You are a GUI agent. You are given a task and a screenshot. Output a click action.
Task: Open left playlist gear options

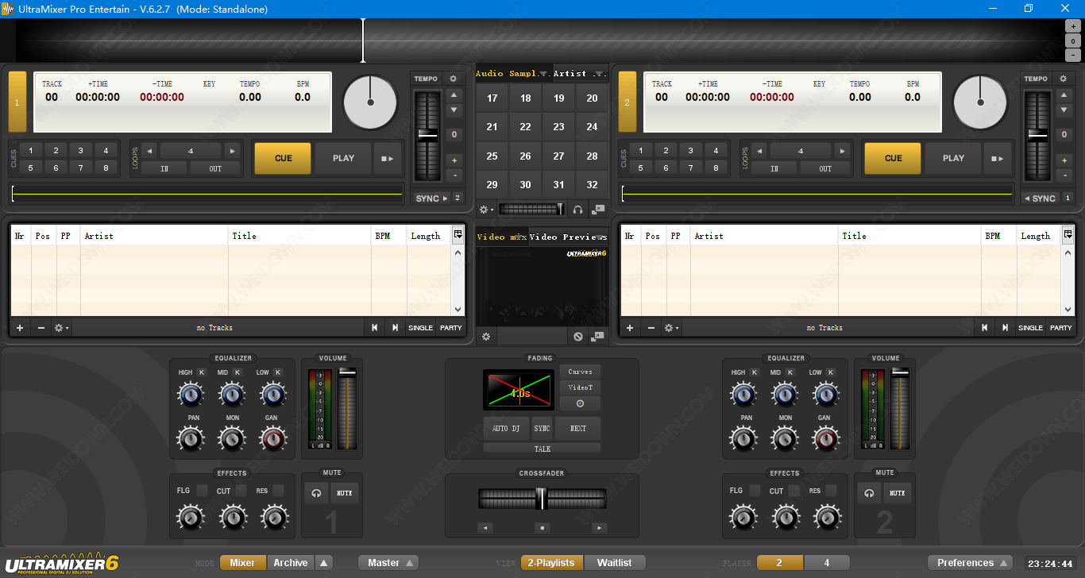[61, 328]
